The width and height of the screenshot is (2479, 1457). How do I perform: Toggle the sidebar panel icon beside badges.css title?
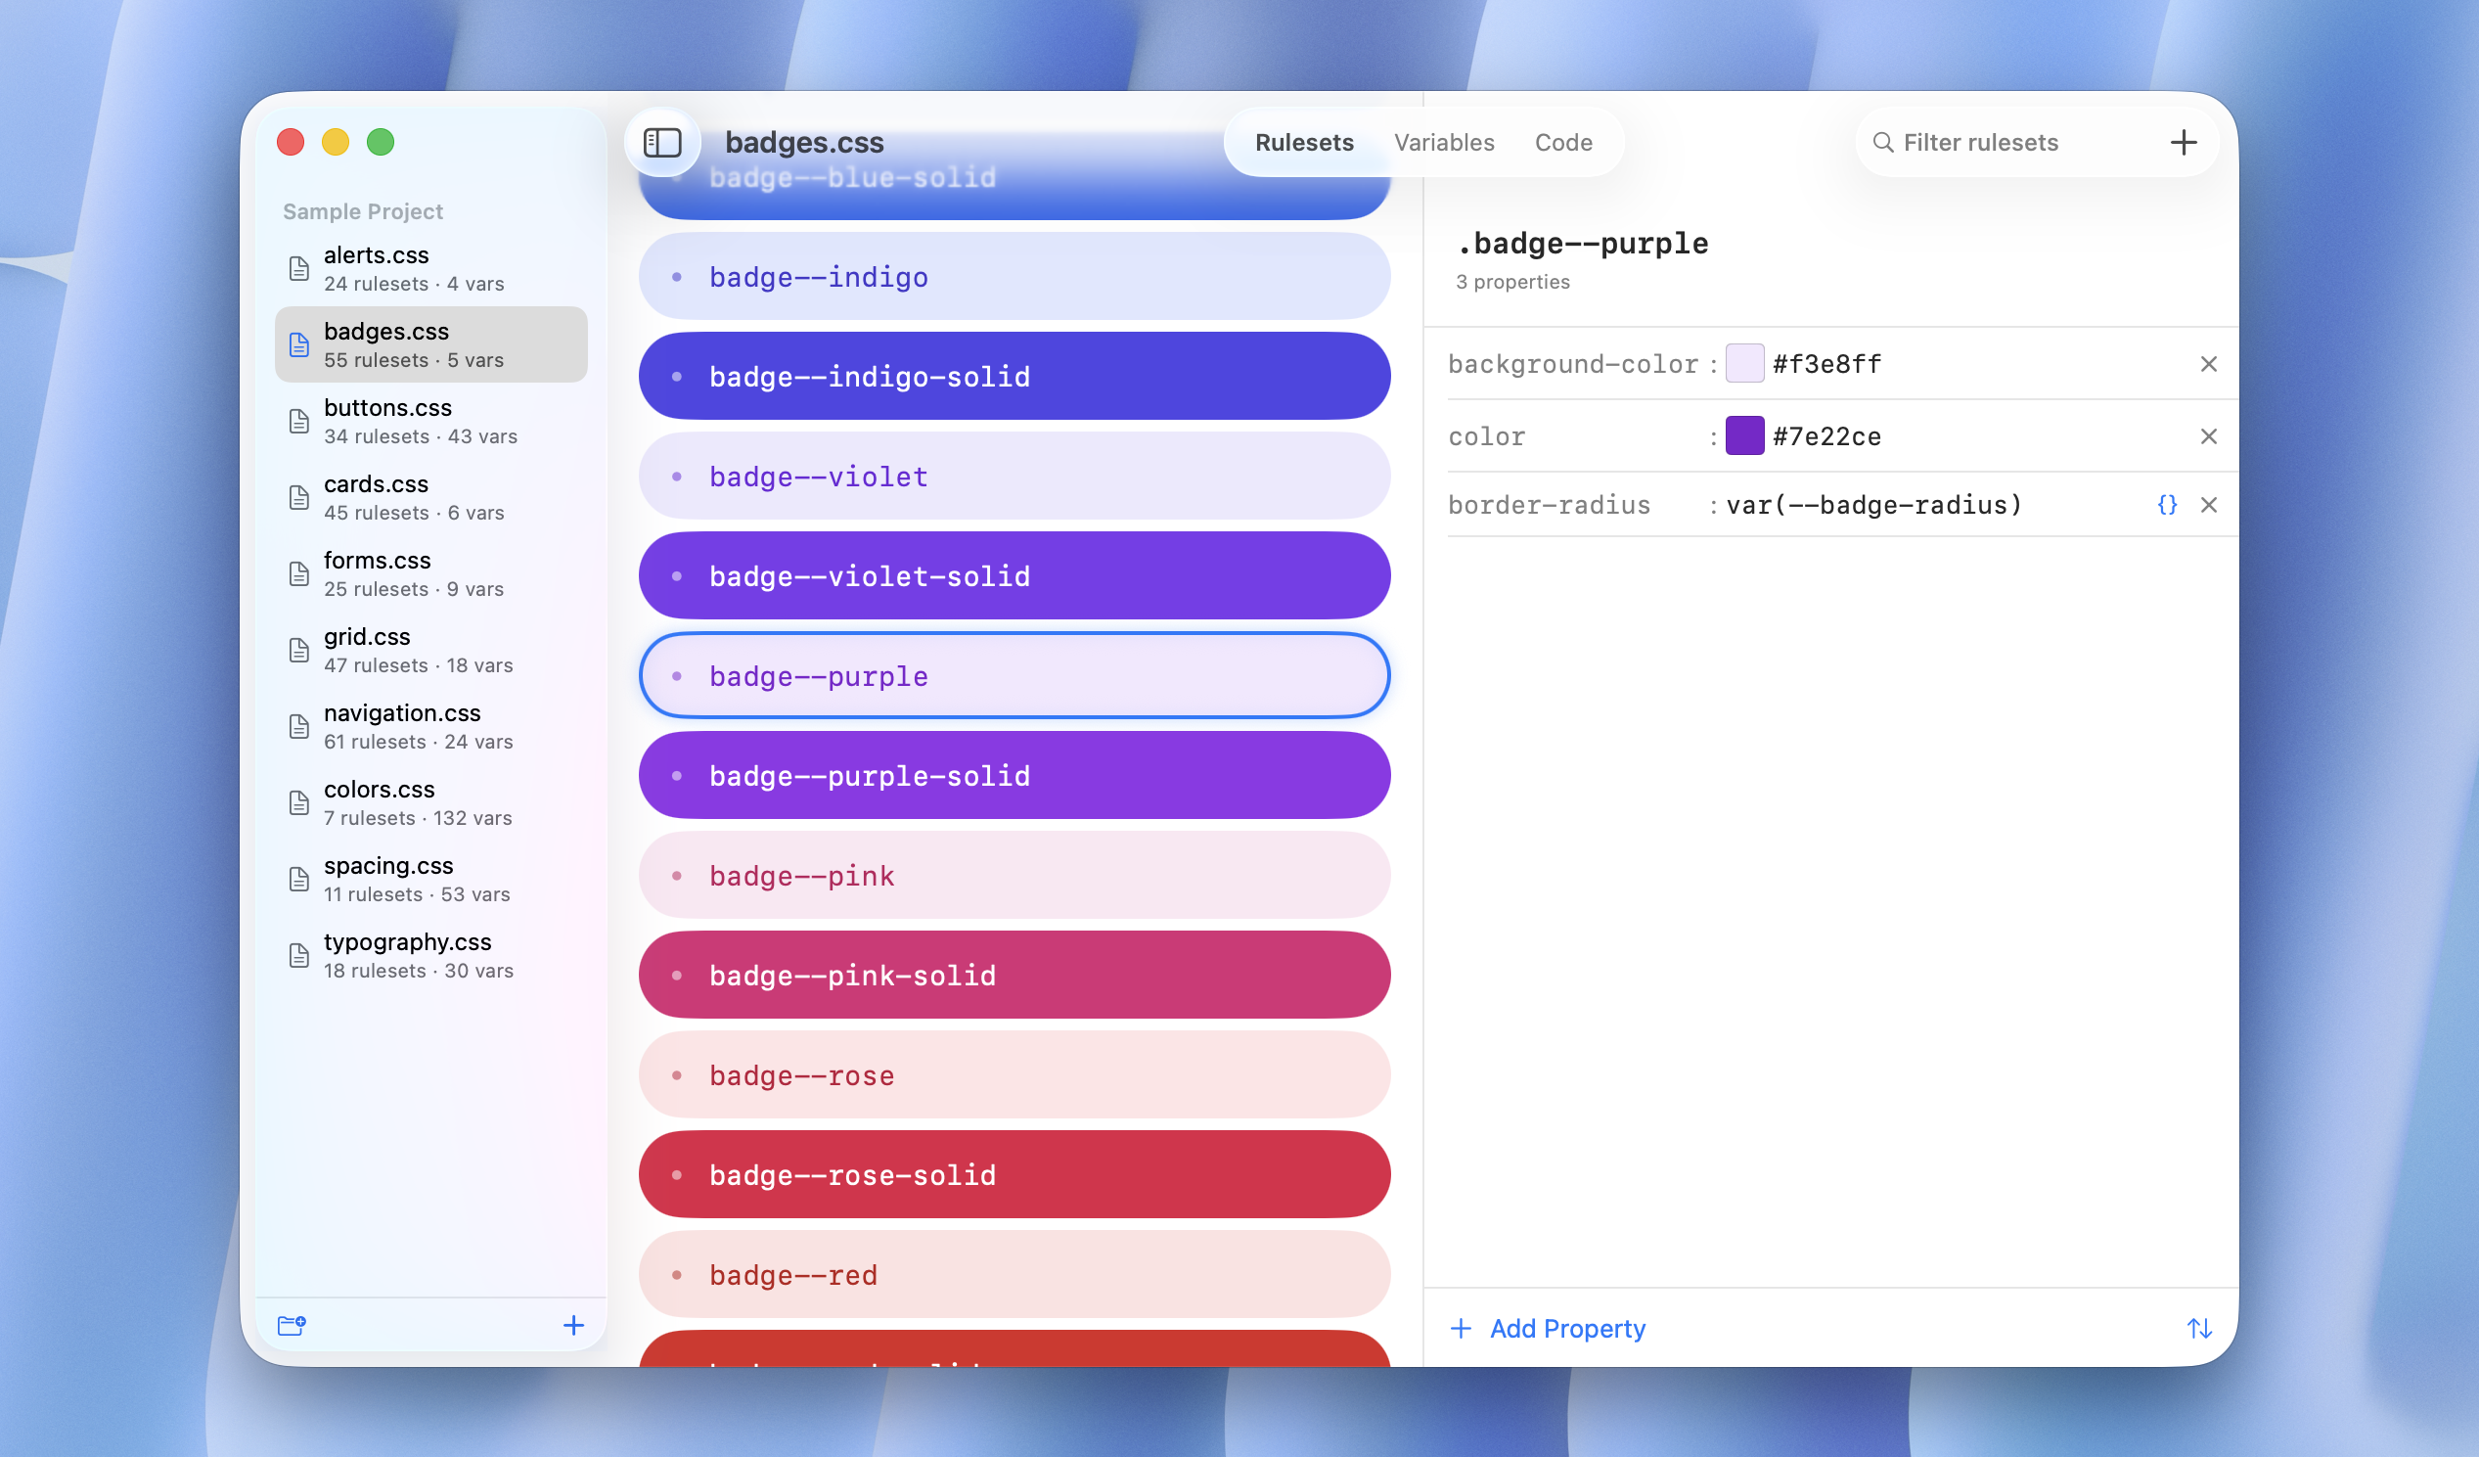pyautogui.click(x=663, y=143)
